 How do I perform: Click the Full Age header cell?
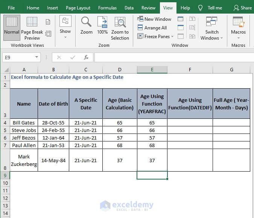pyautogui.click(x=231, y=104)
